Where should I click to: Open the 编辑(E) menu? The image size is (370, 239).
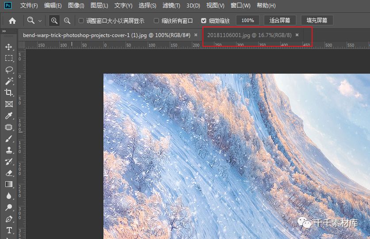pos(53,5)
